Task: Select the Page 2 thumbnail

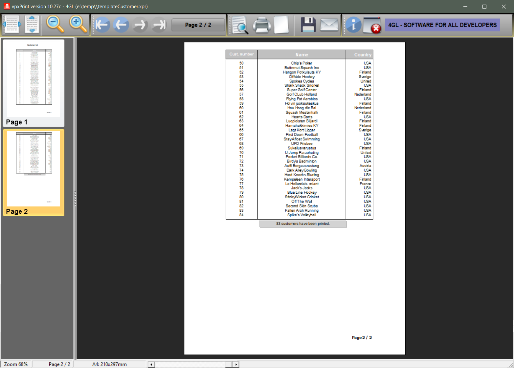Action: click(x=33, y=173)
